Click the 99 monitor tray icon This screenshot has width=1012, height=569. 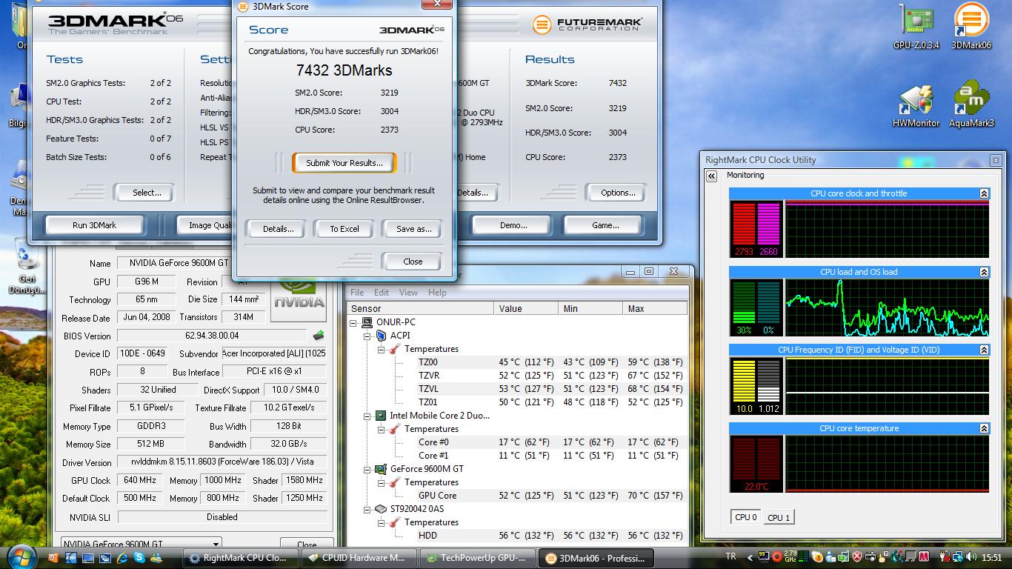pos(763,557)
